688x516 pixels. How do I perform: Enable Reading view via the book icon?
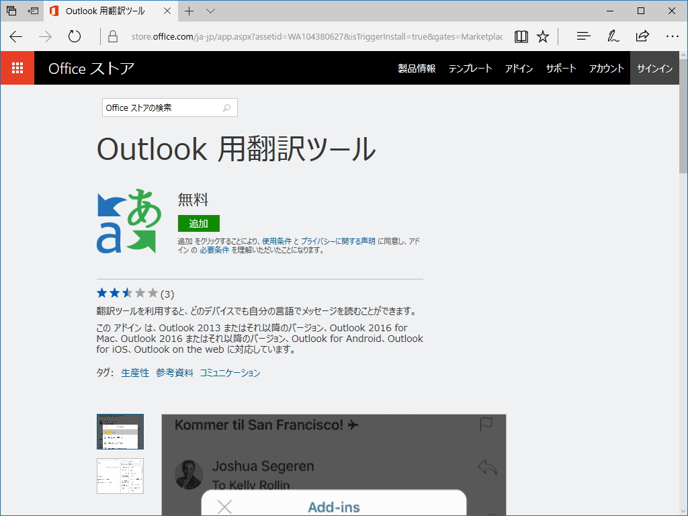pos(521,36)
